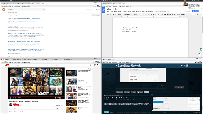This screenshot has width=203, height=114.
Task: Set center alignment in Google Docs
Action: coord(170,14)
